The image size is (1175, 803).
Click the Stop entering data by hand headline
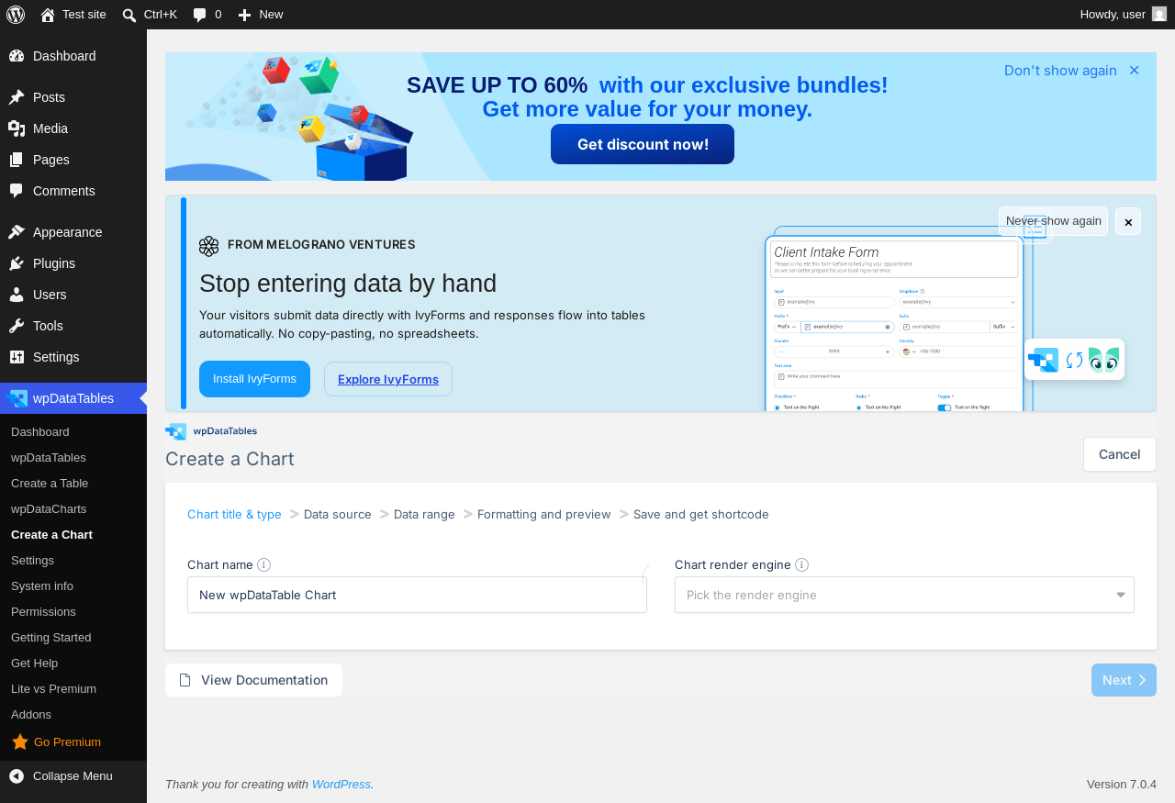(348, 283)
